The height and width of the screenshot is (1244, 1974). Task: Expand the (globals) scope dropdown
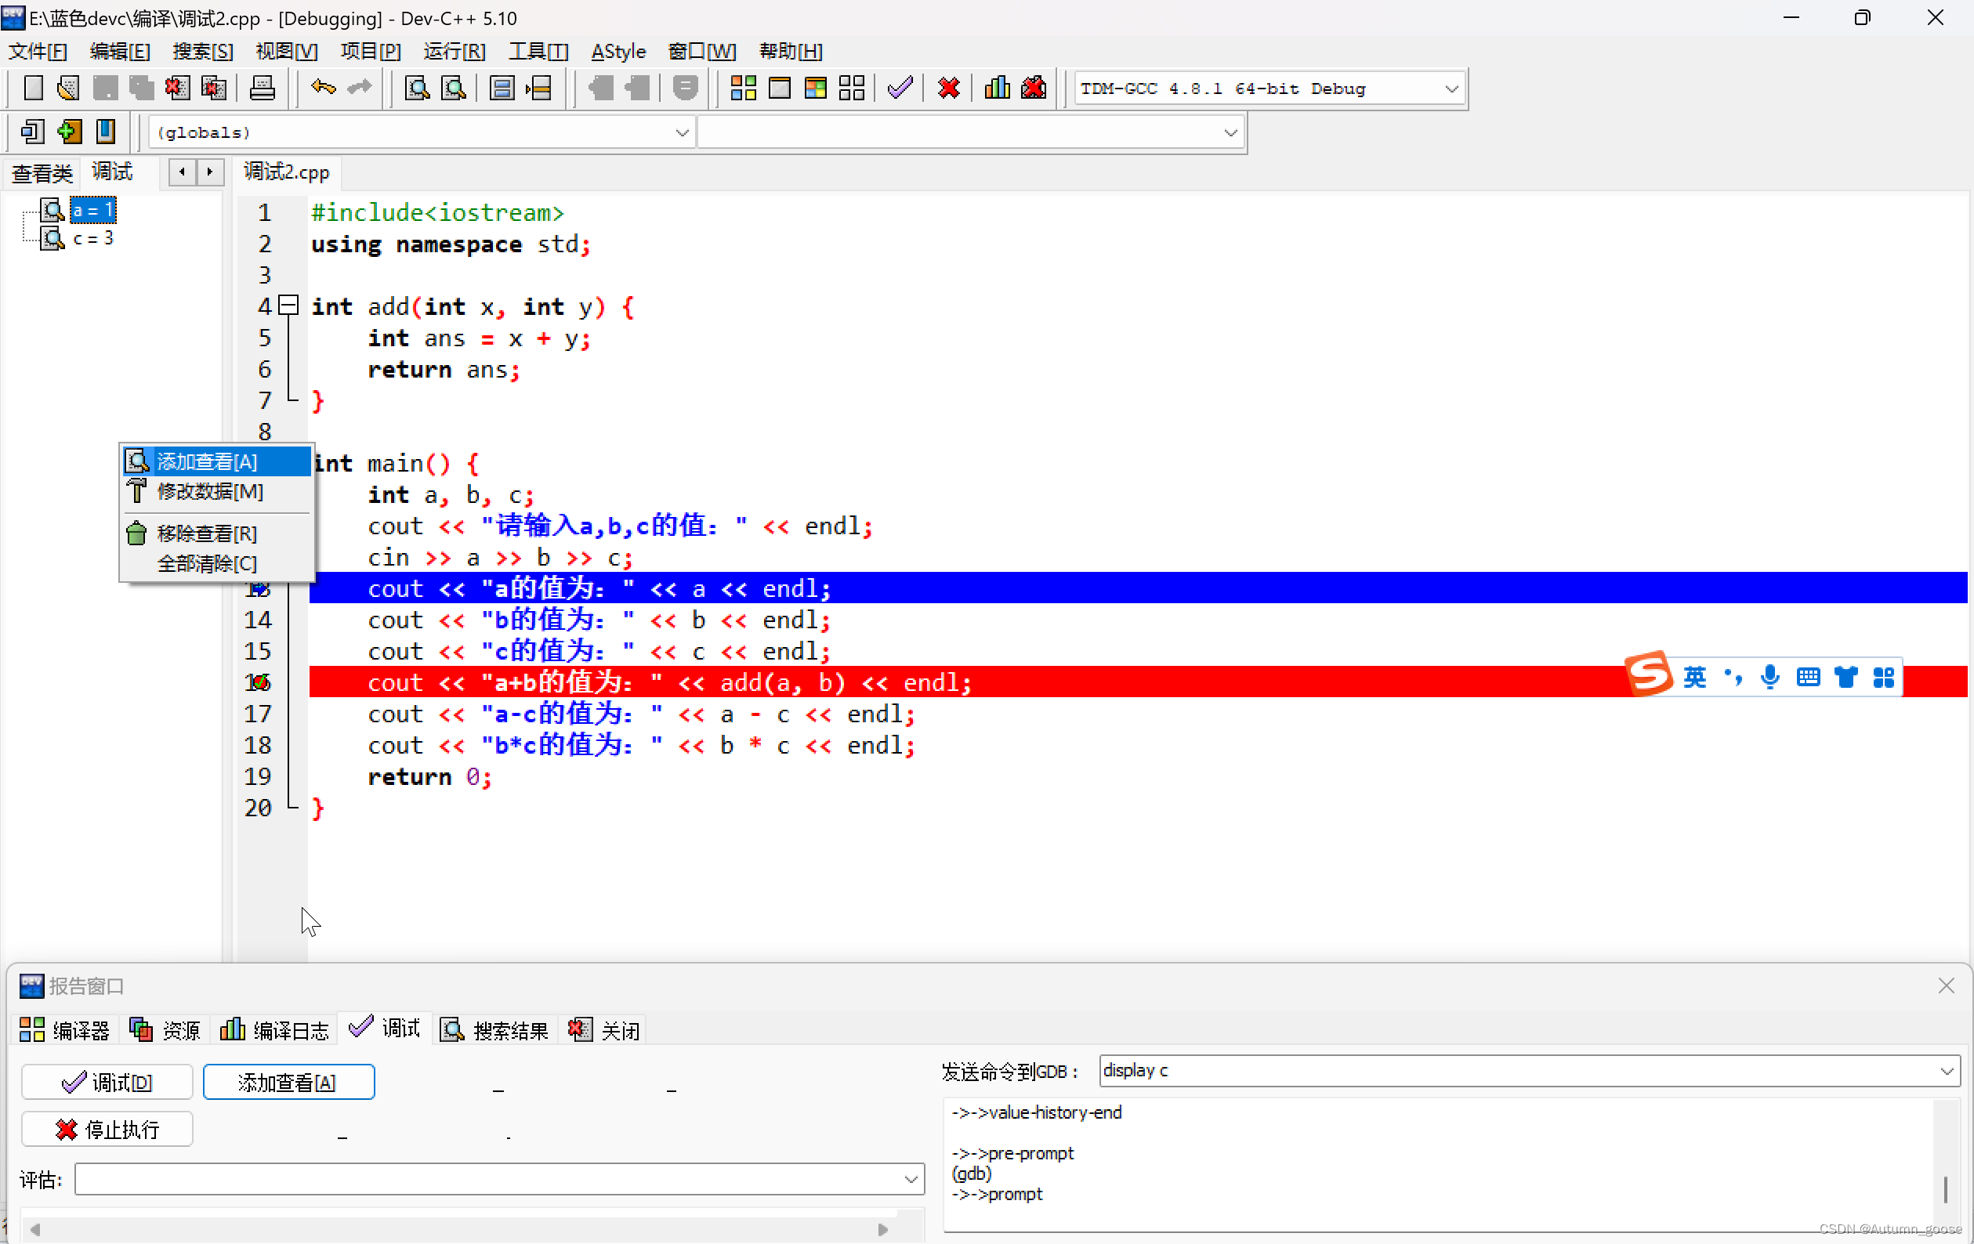(x=681, y=132)
